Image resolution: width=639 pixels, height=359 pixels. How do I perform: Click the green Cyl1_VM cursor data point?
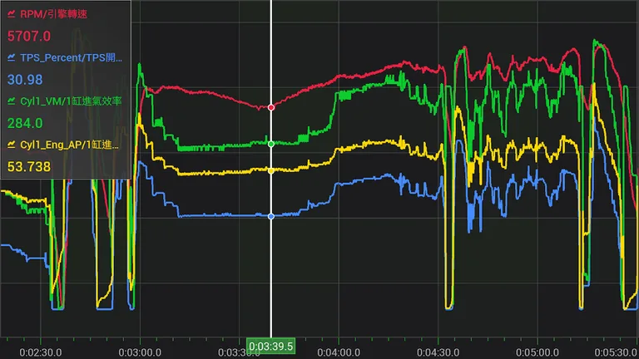coord(271,144)
